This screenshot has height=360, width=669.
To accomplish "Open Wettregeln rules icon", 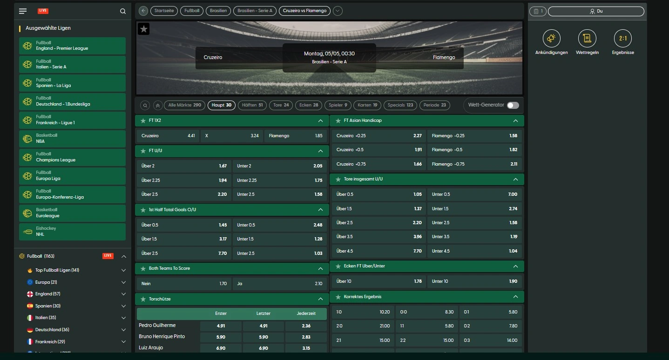I will click(587, 39).
